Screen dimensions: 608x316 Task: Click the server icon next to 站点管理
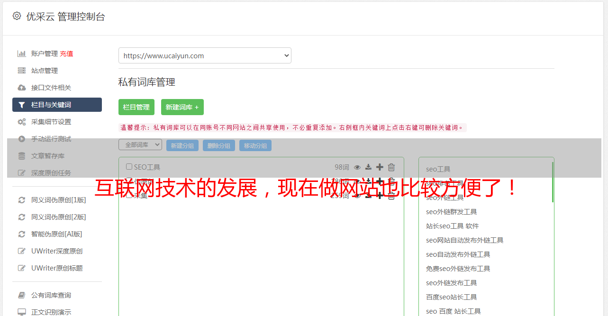22,71
